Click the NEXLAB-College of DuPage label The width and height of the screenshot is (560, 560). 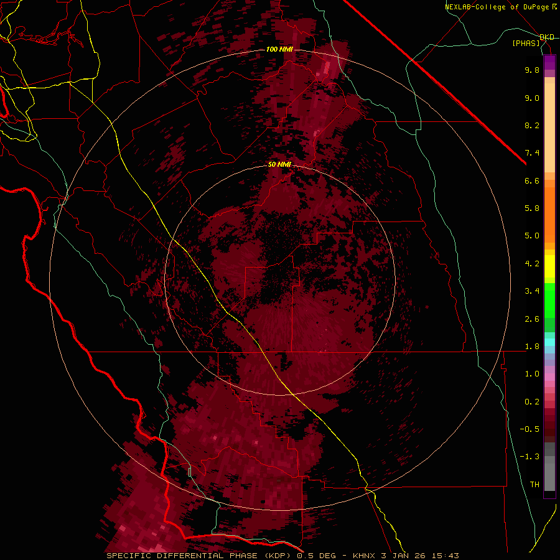[497, 7]
